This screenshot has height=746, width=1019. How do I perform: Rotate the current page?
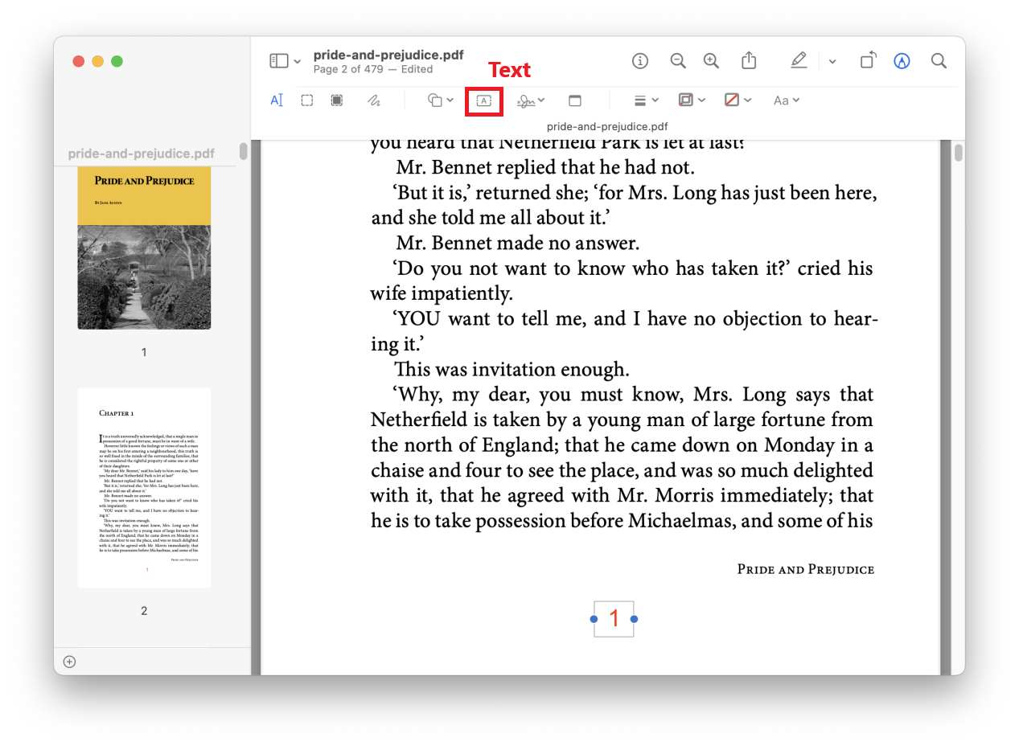(868, 60)
